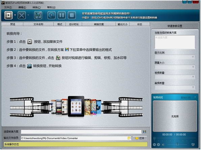This screenshot has width=201, height=150.
Task: Expand the 视频质量 dropdown
Action: coord(193,77)
